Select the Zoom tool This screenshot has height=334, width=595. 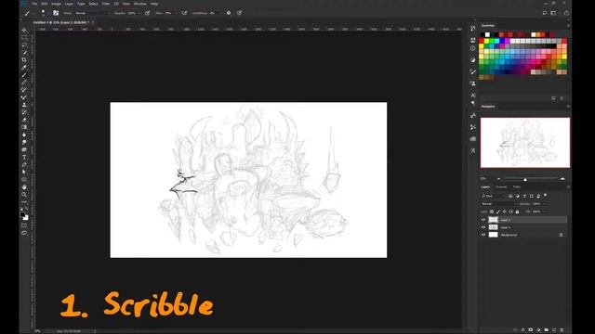point(24,195)
